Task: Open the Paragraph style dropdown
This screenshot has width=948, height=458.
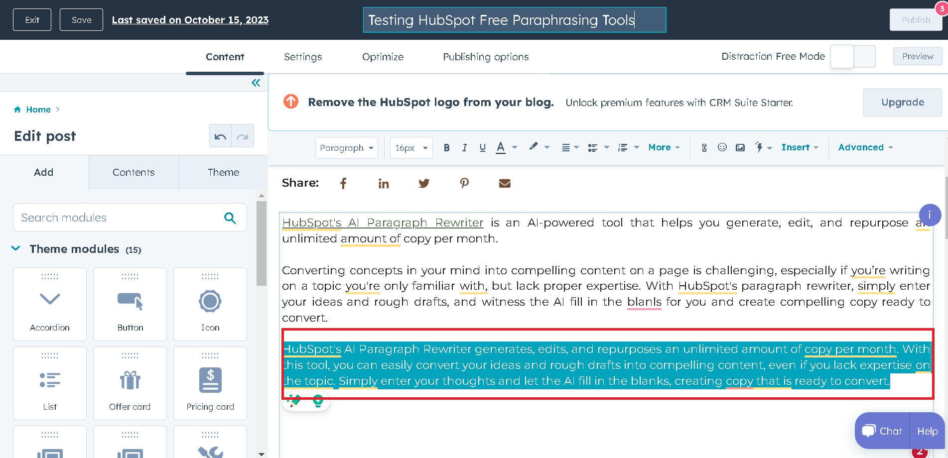Action: (x=347, y=148)
